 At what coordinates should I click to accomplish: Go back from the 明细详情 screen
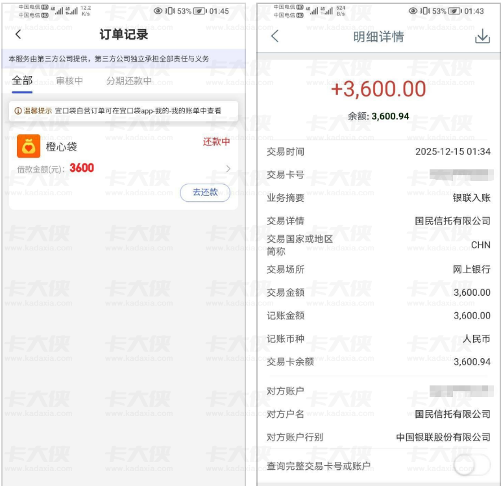pyautogui.click(x=275, y=36)
